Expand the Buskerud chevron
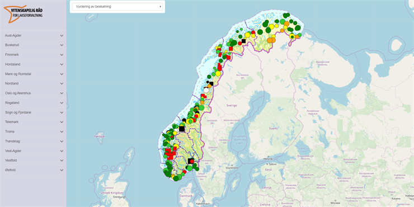Screen dimensions: 414x207 coord(62,45)
